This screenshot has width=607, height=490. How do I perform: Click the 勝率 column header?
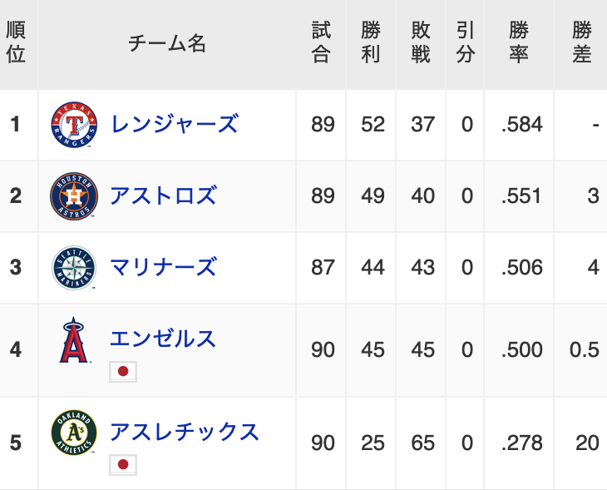click(519, 42)
